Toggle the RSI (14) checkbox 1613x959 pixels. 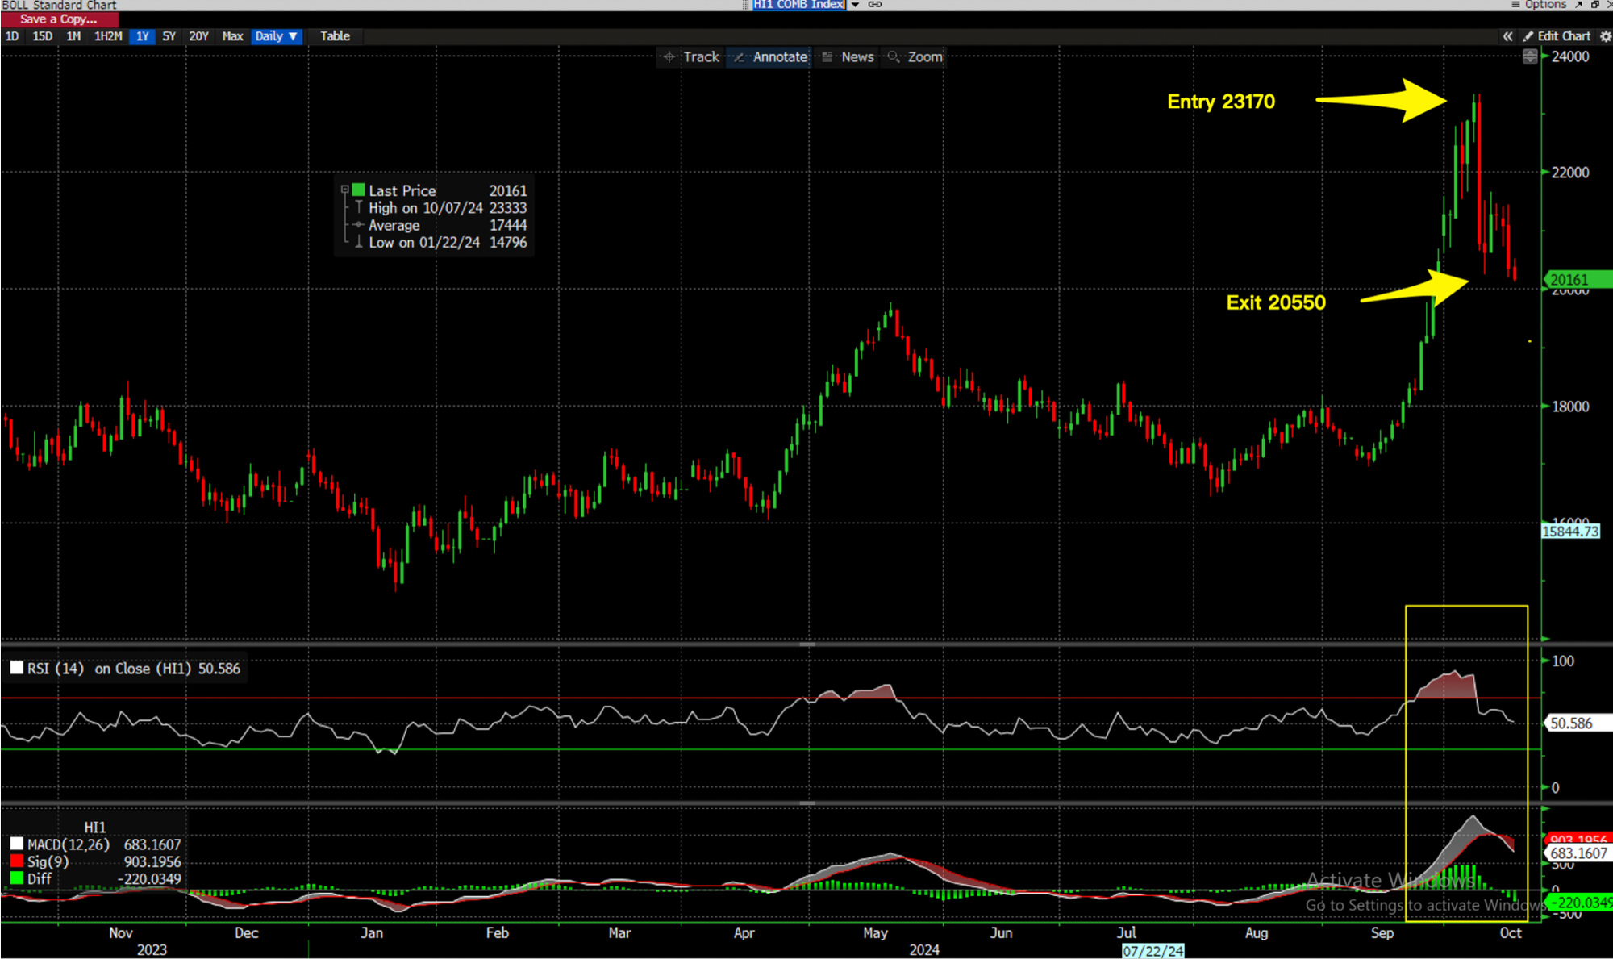16,668
